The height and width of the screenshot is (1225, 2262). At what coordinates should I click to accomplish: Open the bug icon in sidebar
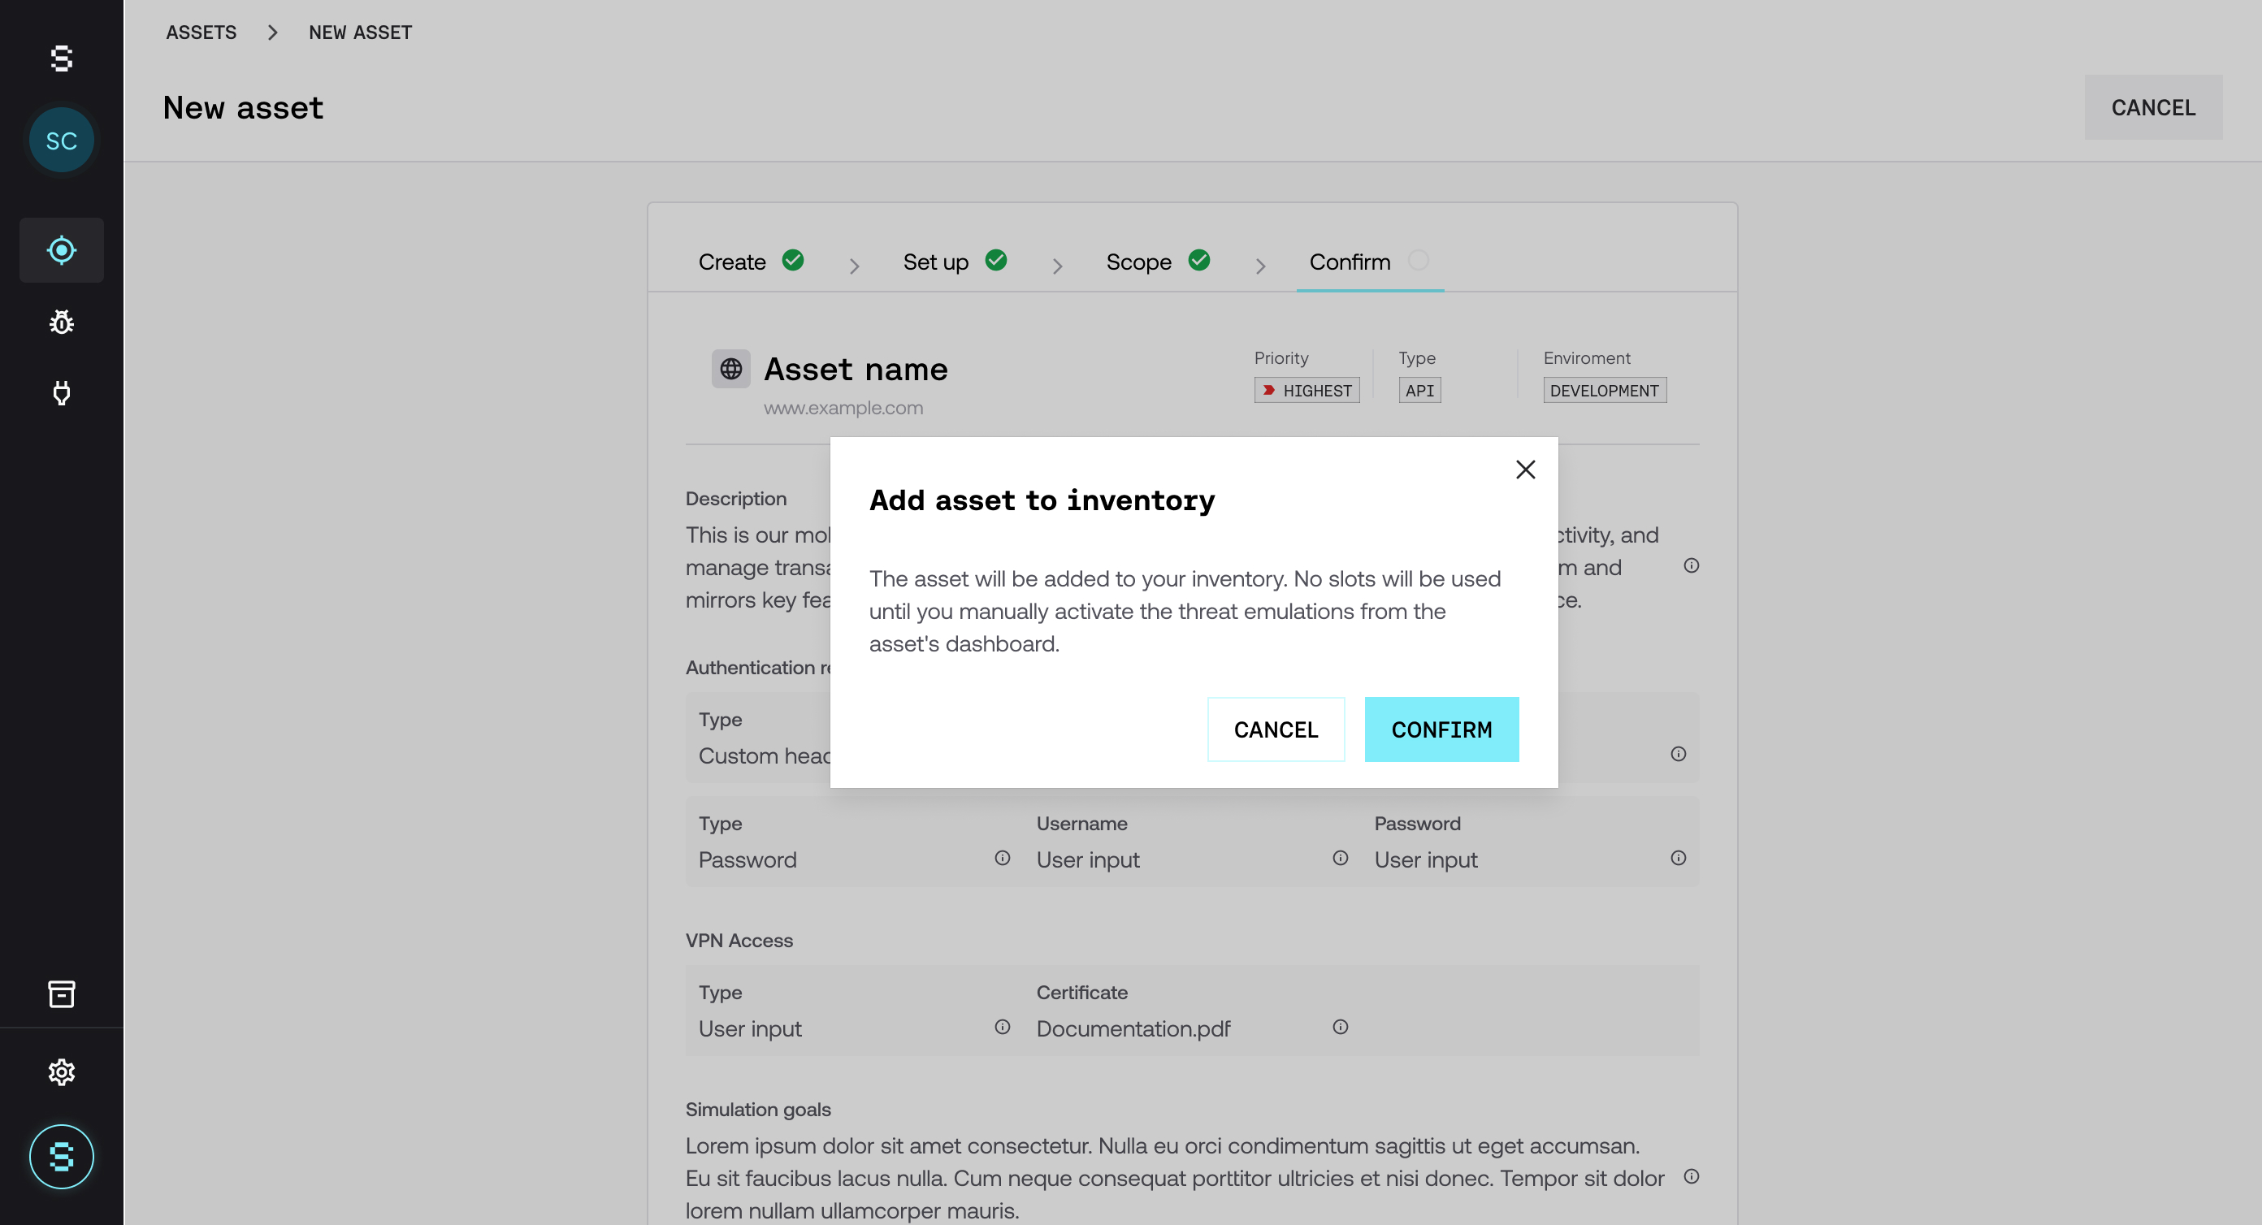pos(62,322)
